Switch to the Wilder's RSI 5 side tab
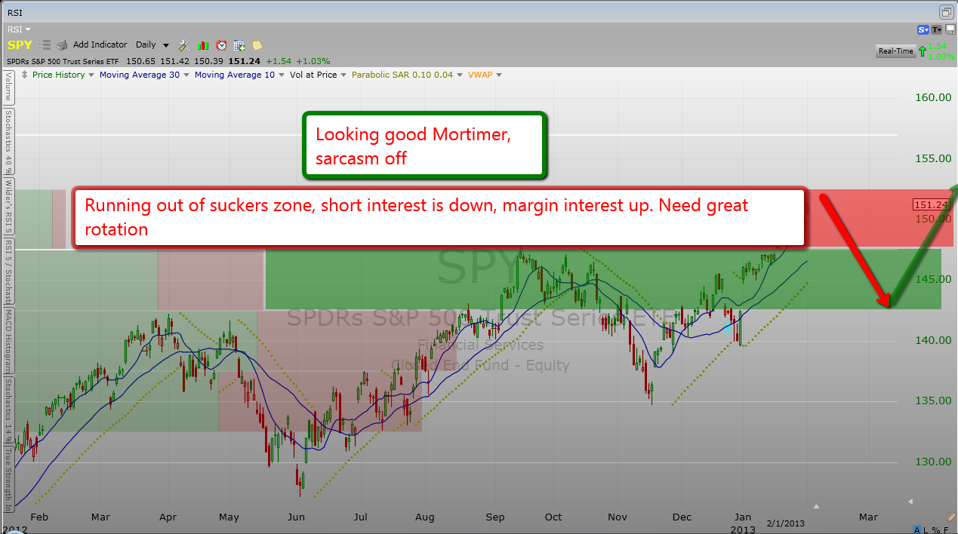 point(8,207)
